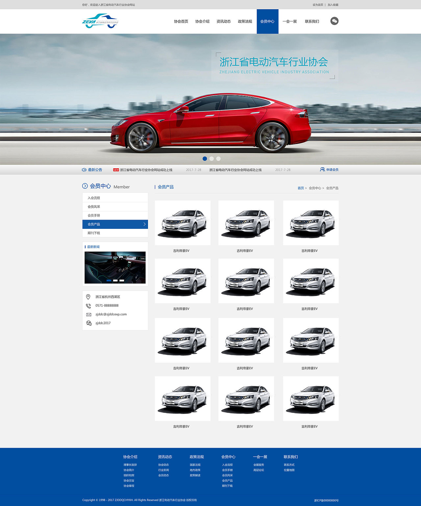The height and width of the screenshot is (506, 421).
Task: Open 协会首页 in the top navigation
Action: (x=181, y=21)
